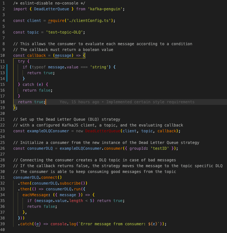Image resolution: width=227 pixels, height=233 pixels.
Task: Click the 'message' parameter on line 10
Action: point(63,56)
